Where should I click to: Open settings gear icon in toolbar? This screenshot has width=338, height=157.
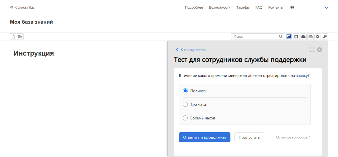[318, 36]
